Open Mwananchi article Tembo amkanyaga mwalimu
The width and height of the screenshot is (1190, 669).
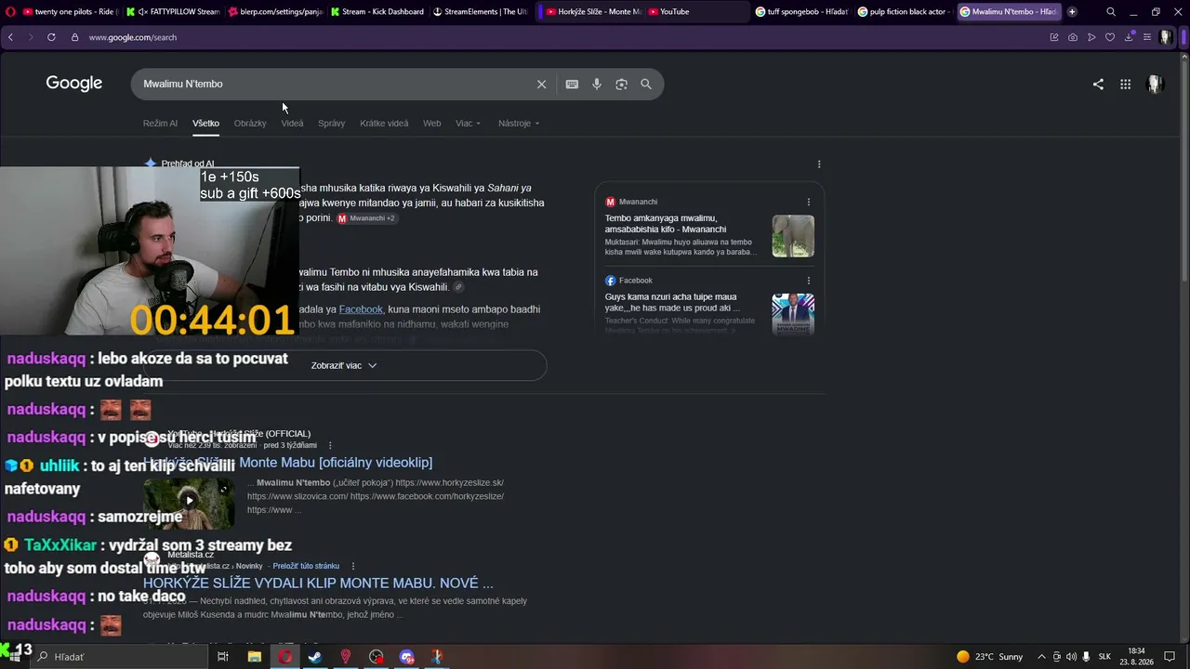click(666, 224)
